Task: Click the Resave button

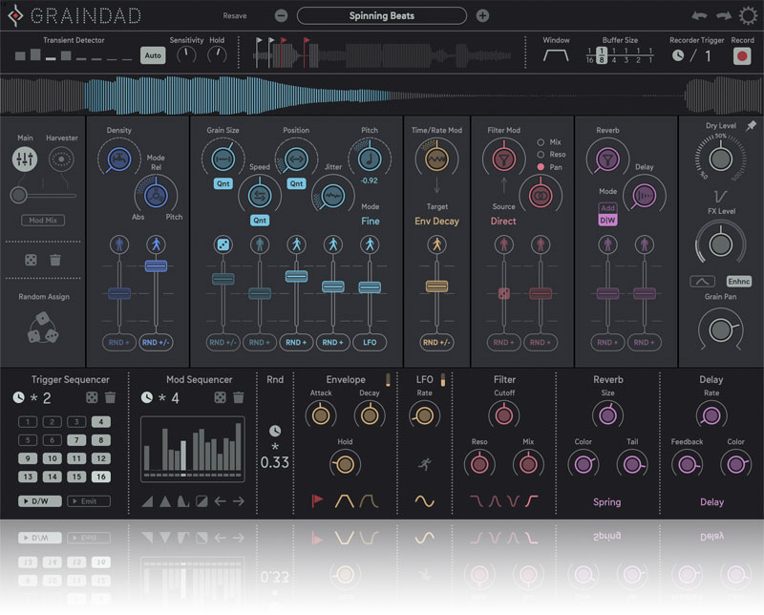Action: [234, 16]
